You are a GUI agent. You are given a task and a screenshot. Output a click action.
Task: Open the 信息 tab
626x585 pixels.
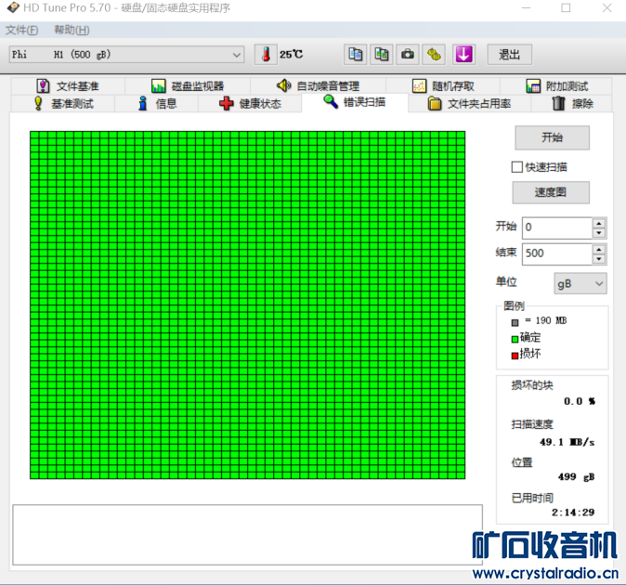click(x=157, y=104)
